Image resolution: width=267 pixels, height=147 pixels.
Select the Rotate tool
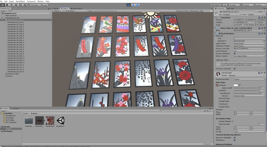(x=11, y=5)
